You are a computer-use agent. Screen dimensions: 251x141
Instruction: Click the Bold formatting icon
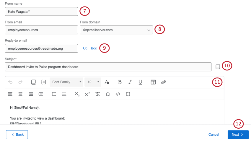pyautogui.click(x=120, y=82)
